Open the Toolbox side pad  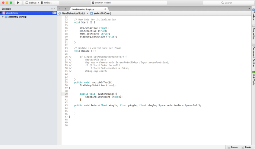point(253,16)
